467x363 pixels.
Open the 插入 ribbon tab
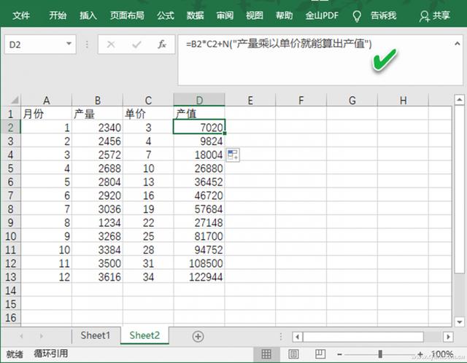88,15
